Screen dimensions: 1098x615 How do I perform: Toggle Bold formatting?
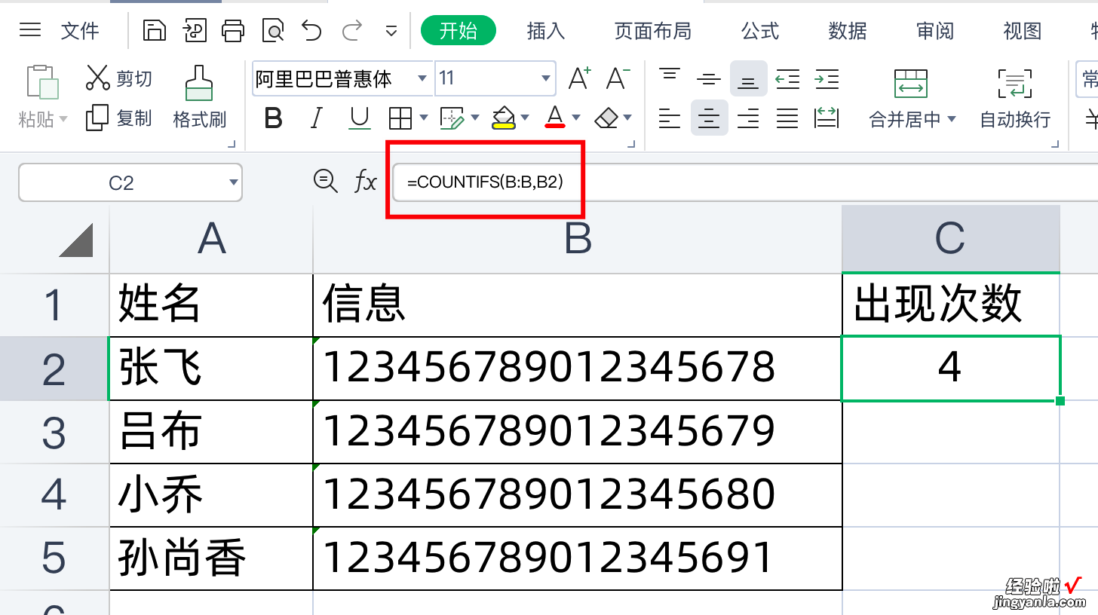(x=274, y=118)
